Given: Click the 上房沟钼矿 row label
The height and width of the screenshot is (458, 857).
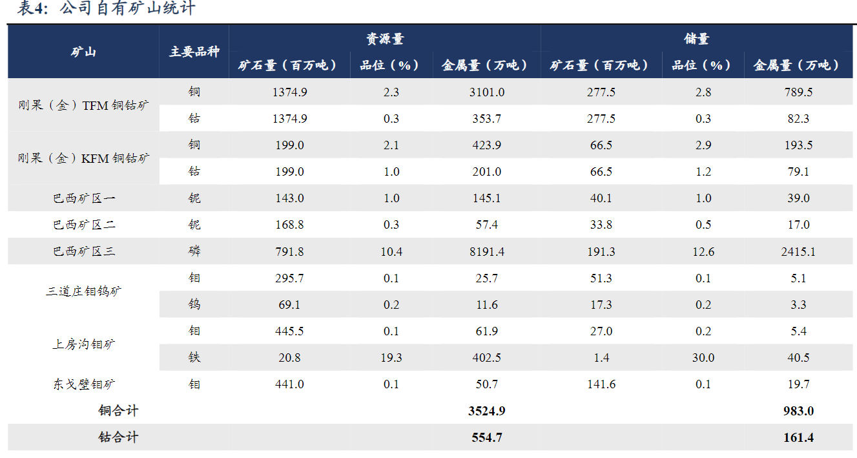Looking at the screenshot, I should pos(83,344).
